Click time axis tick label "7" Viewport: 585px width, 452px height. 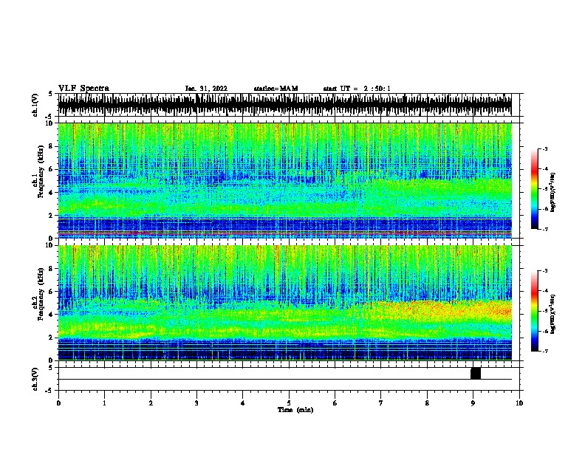381,403
